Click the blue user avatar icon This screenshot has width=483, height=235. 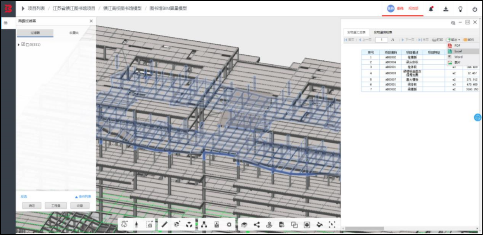[x=391, y=9]
